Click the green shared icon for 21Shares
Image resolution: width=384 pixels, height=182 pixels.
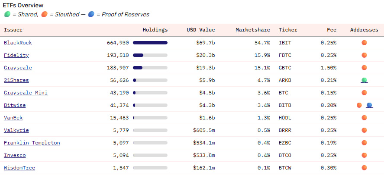(x=364, y=80)
